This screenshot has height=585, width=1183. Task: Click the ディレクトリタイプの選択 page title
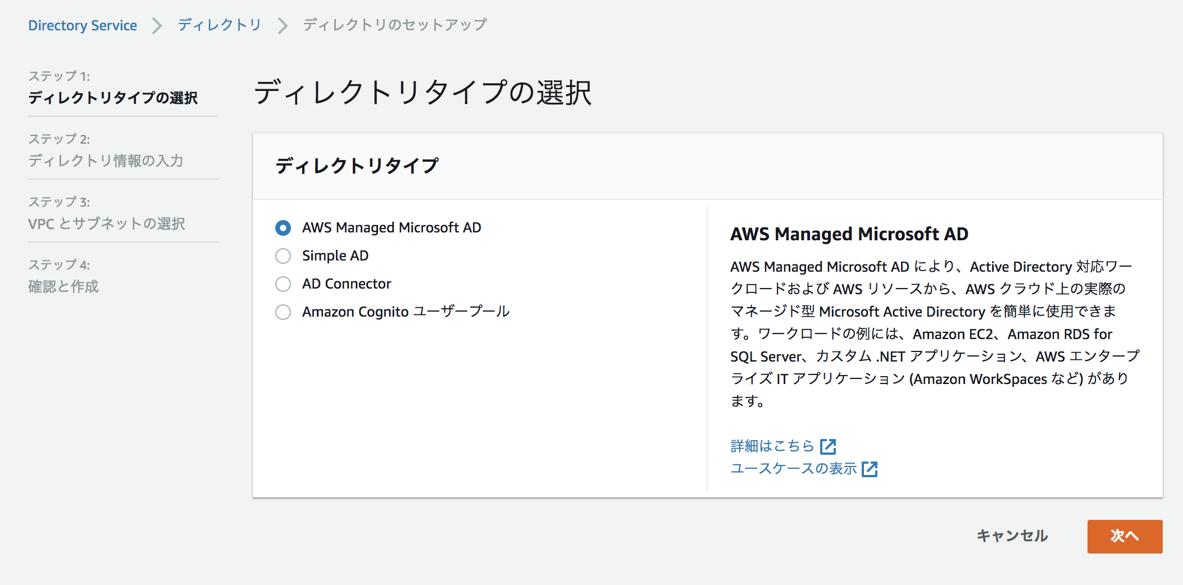(x=423, y=92)
